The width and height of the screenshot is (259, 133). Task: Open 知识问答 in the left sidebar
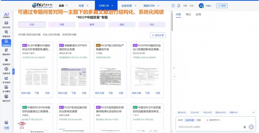(6, 25)
